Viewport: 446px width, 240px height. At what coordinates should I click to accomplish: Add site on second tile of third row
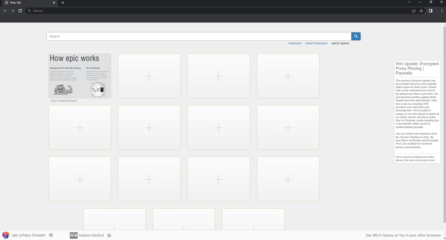click(x=149, y=179)
